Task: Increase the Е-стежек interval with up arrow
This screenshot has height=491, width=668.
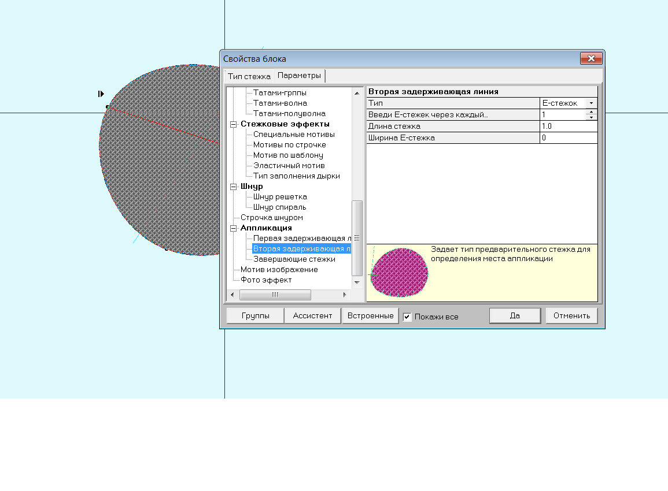Action: coord(591,112)
